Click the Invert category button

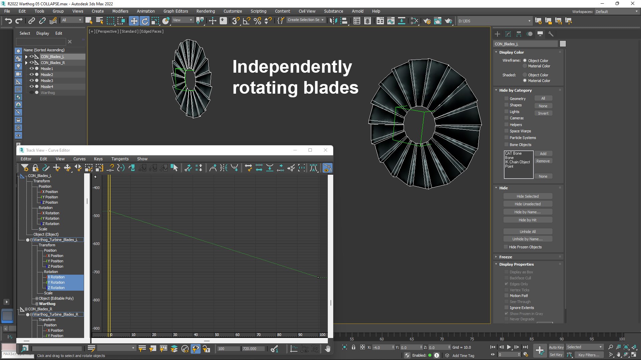click(x=543, y=113)
